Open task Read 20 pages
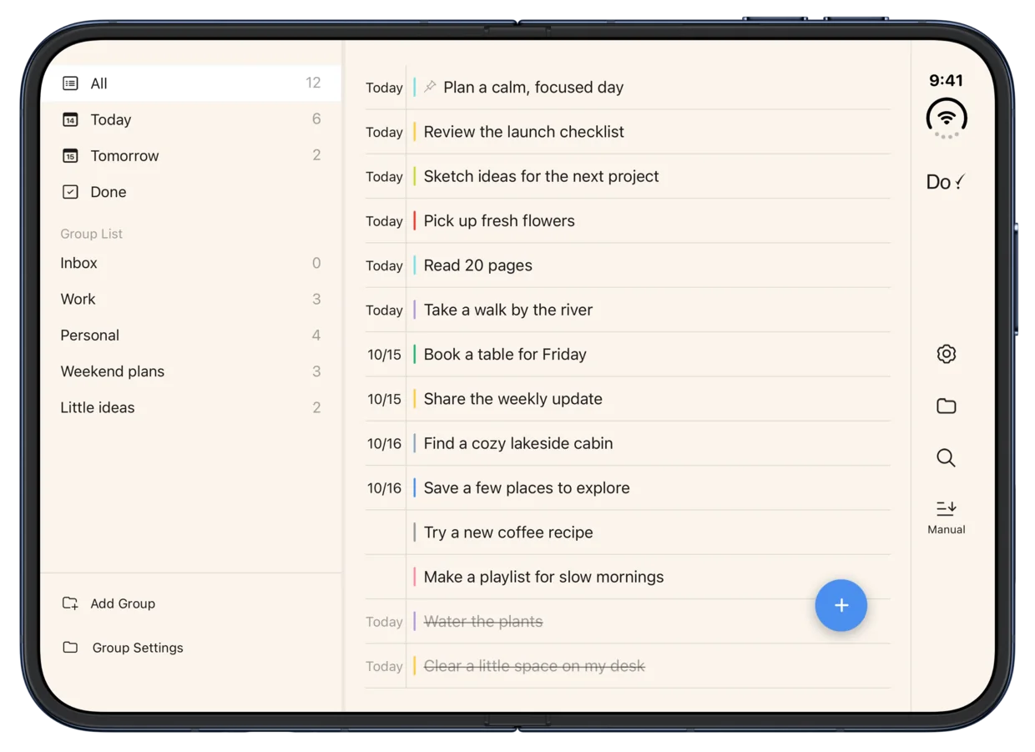This screenshot has height=752, width=1035. (x=628, y=265)
